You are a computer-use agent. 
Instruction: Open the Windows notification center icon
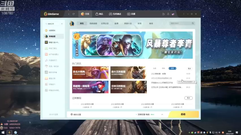point(237,133)
